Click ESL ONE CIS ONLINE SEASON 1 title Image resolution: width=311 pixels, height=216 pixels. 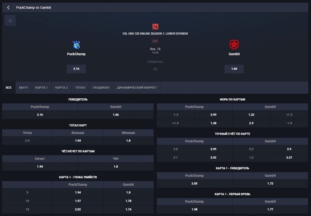pos(155,34)
